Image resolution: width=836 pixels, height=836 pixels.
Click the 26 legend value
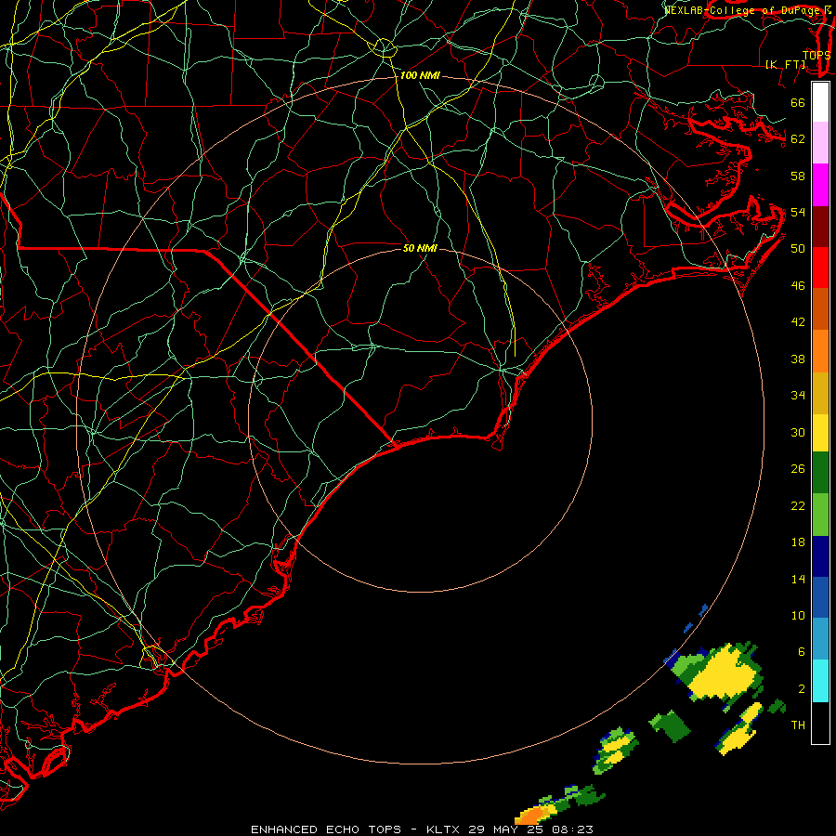[798, 469]
